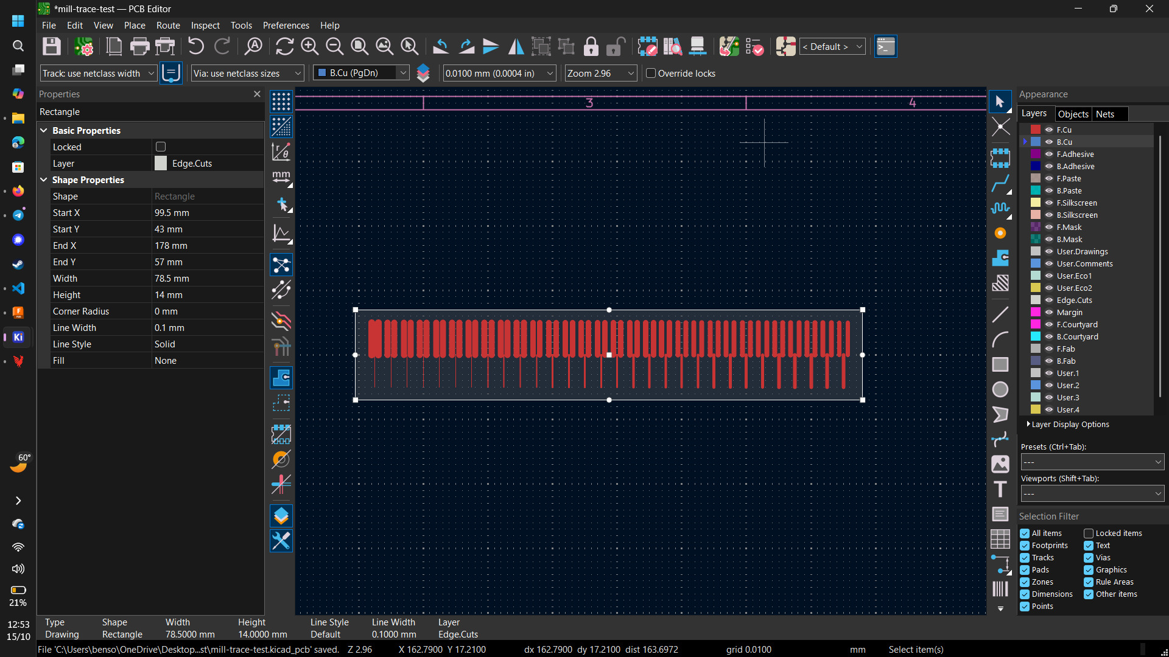1169x657 pixels.
Task: Click the Margin layer color swatch
Action: pos(1036,312)
